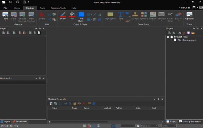The width and height of the screenshot is (203, 128).
Task: Open Markup Elements panel options arrow
Action: [155, 99]
